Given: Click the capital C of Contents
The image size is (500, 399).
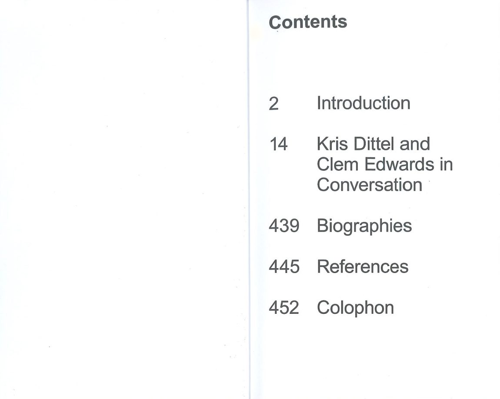Looking at the screenshot, I should click(x=275, y=22).
